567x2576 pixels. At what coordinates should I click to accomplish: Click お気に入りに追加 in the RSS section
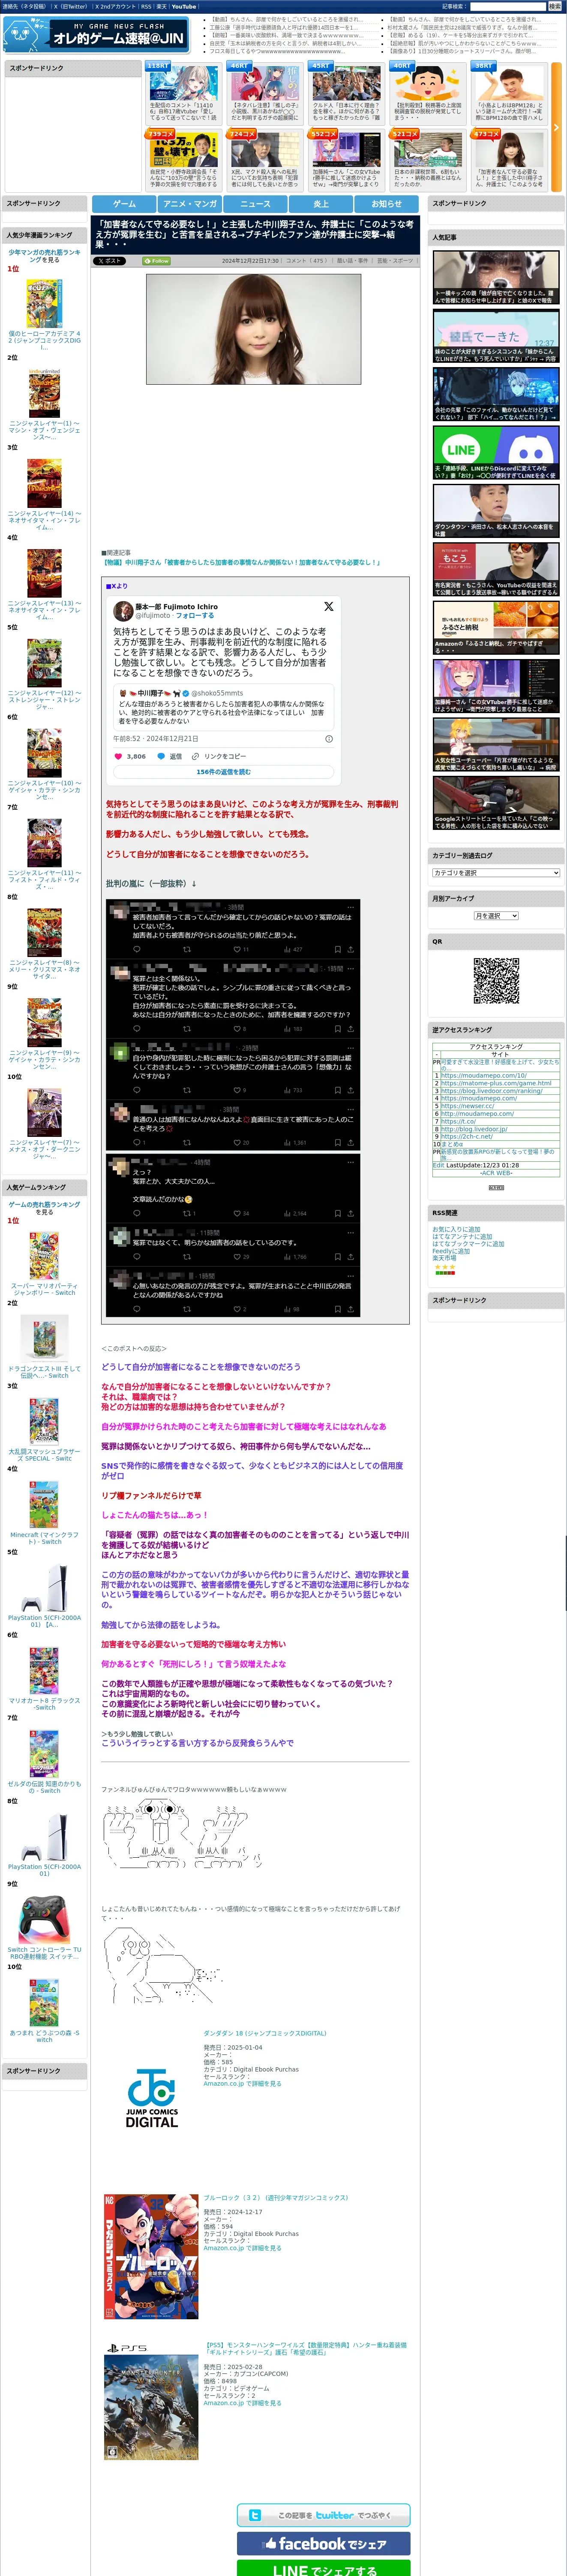(x=456, y=1229)
